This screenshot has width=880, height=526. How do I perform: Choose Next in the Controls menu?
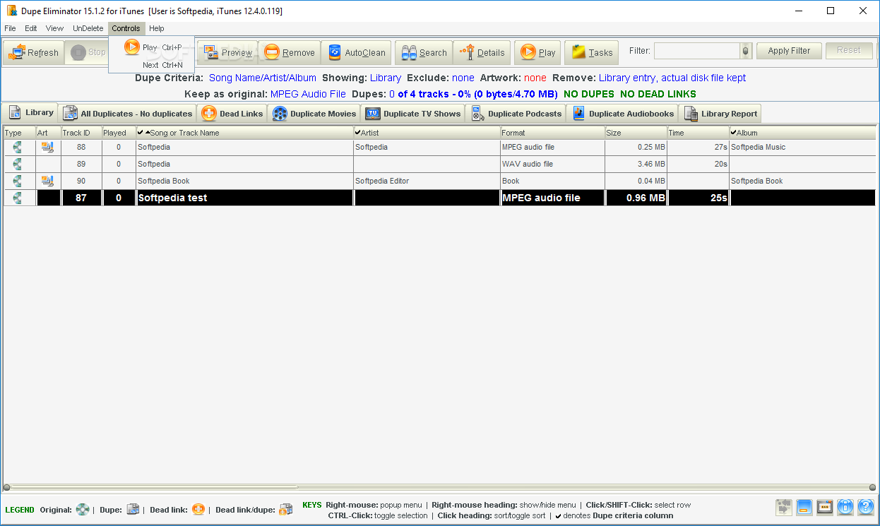[152, 65]
